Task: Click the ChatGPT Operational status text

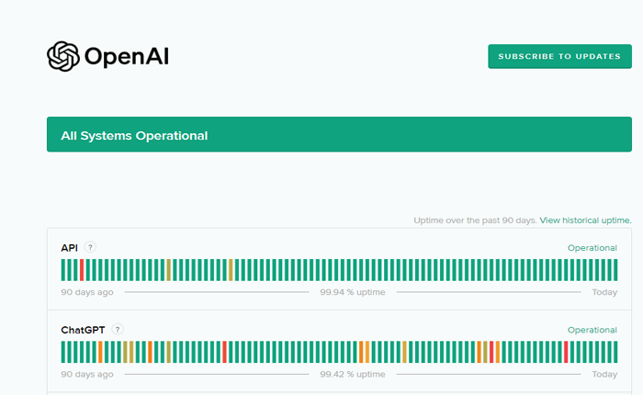Action: pos(592,330)
